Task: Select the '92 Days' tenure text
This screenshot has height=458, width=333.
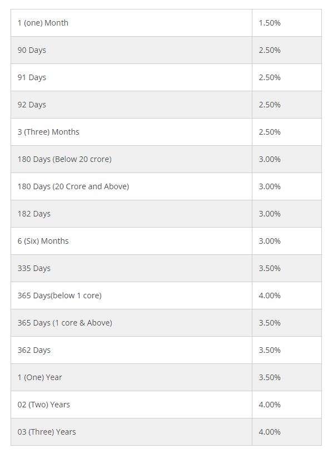Action: [x=32, y=105]
